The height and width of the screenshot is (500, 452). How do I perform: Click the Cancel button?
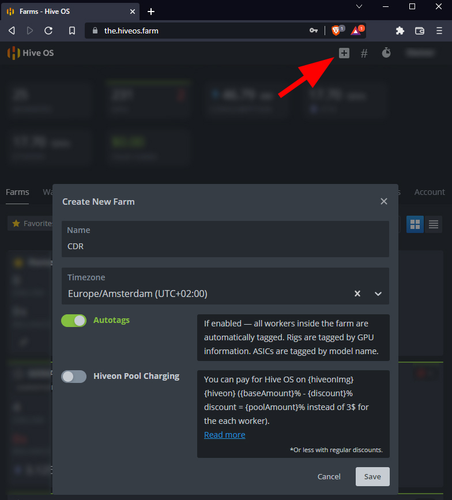point(329,476)
